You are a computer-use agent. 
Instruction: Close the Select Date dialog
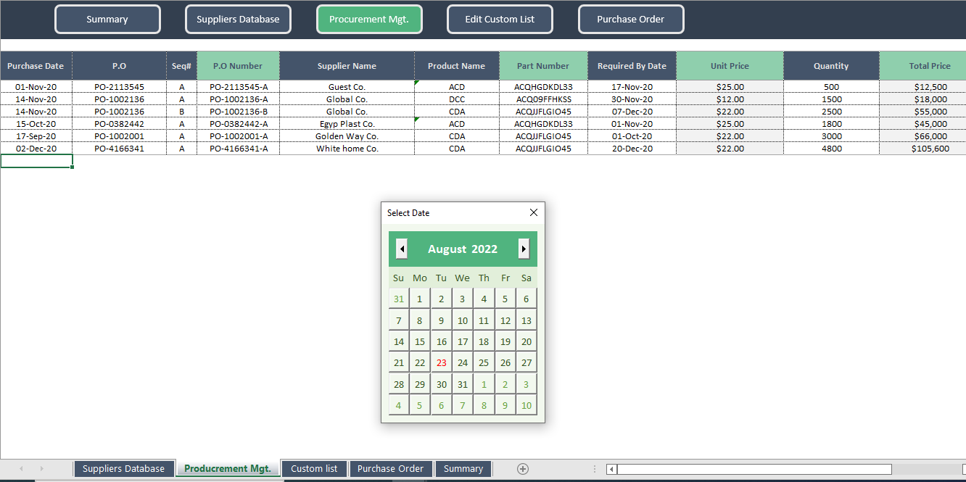click(x=534, y=212)
